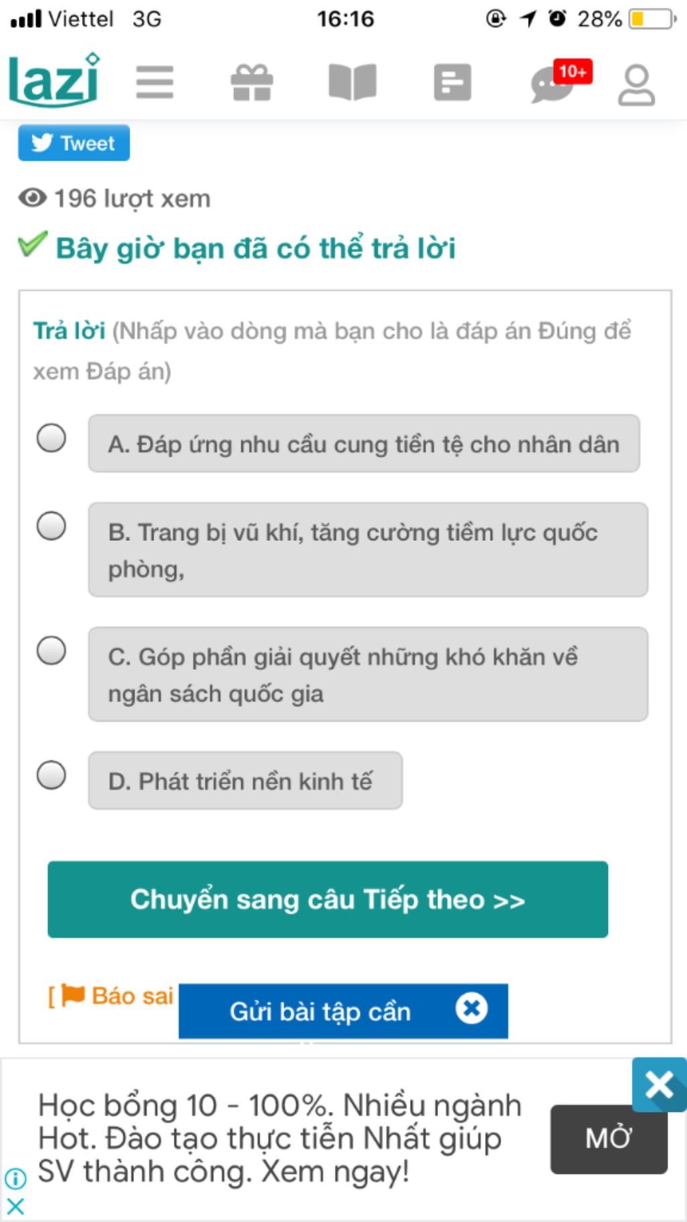This screenshot has height=1222, width=687.
Task: Click the Tweet share button
Action: pos(74,143)
